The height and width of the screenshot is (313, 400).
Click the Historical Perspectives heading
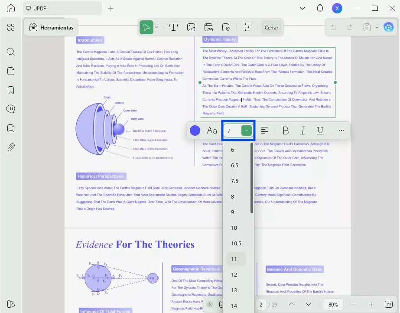pyautogui.click(x=101, y=176)
